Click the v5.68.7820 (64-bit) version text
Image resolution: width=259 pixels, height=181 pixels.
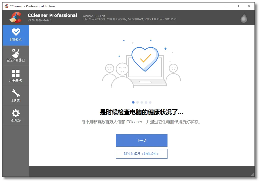coord(39,20)
